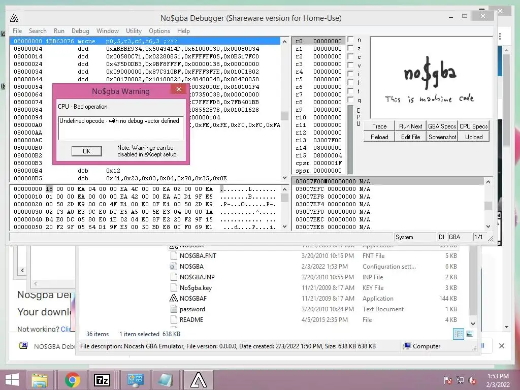The width and height of the screenshot is (520, 390).
Task: Toggle the z flag checkbox
Action: [x=350, y=48]
